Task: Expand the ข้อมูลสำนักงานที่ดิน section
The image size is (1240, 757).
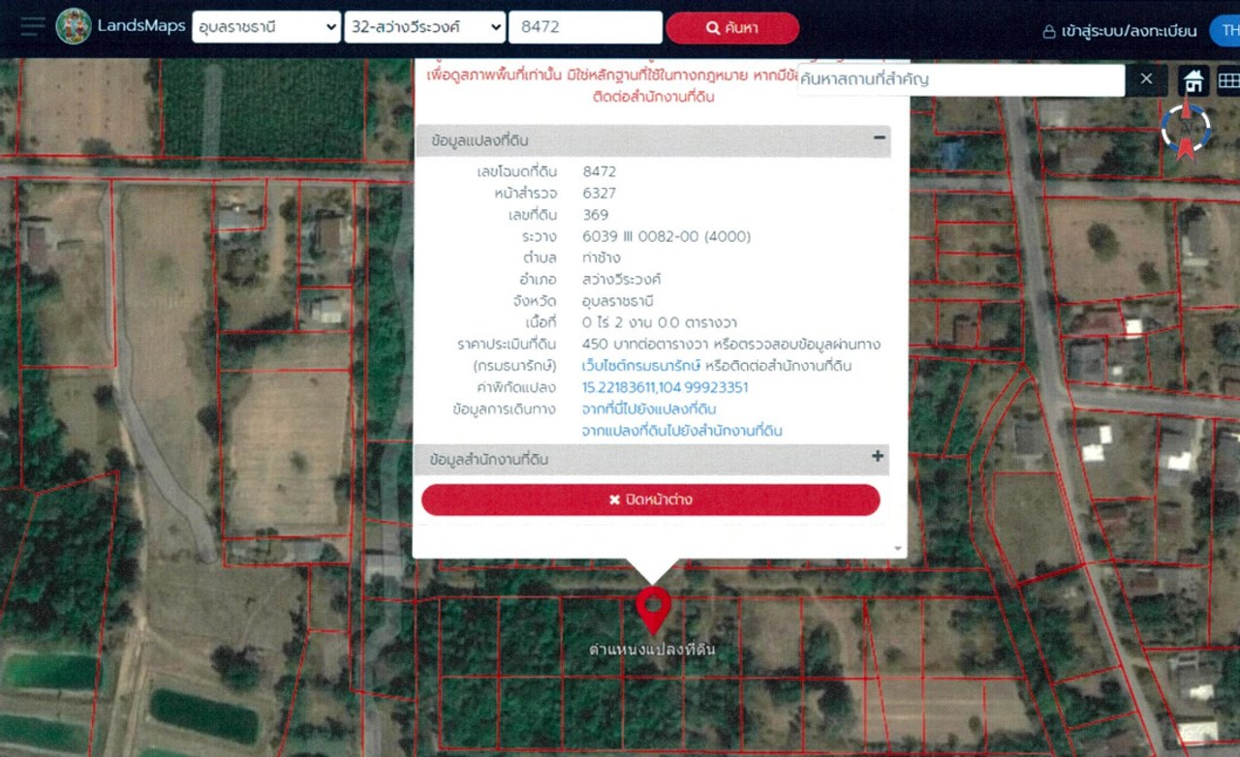Action: click(x=878, y=457)
